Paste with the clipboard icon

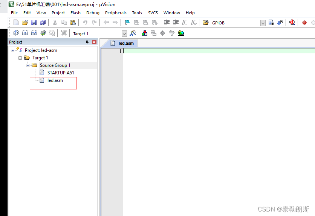tap(73, 23)
